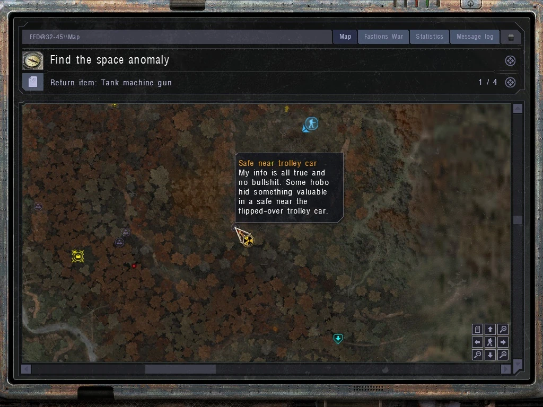The image size is (543, 407).
Task: Click the vertical scrollbar thumb
Action: click(x=518, y=220)
